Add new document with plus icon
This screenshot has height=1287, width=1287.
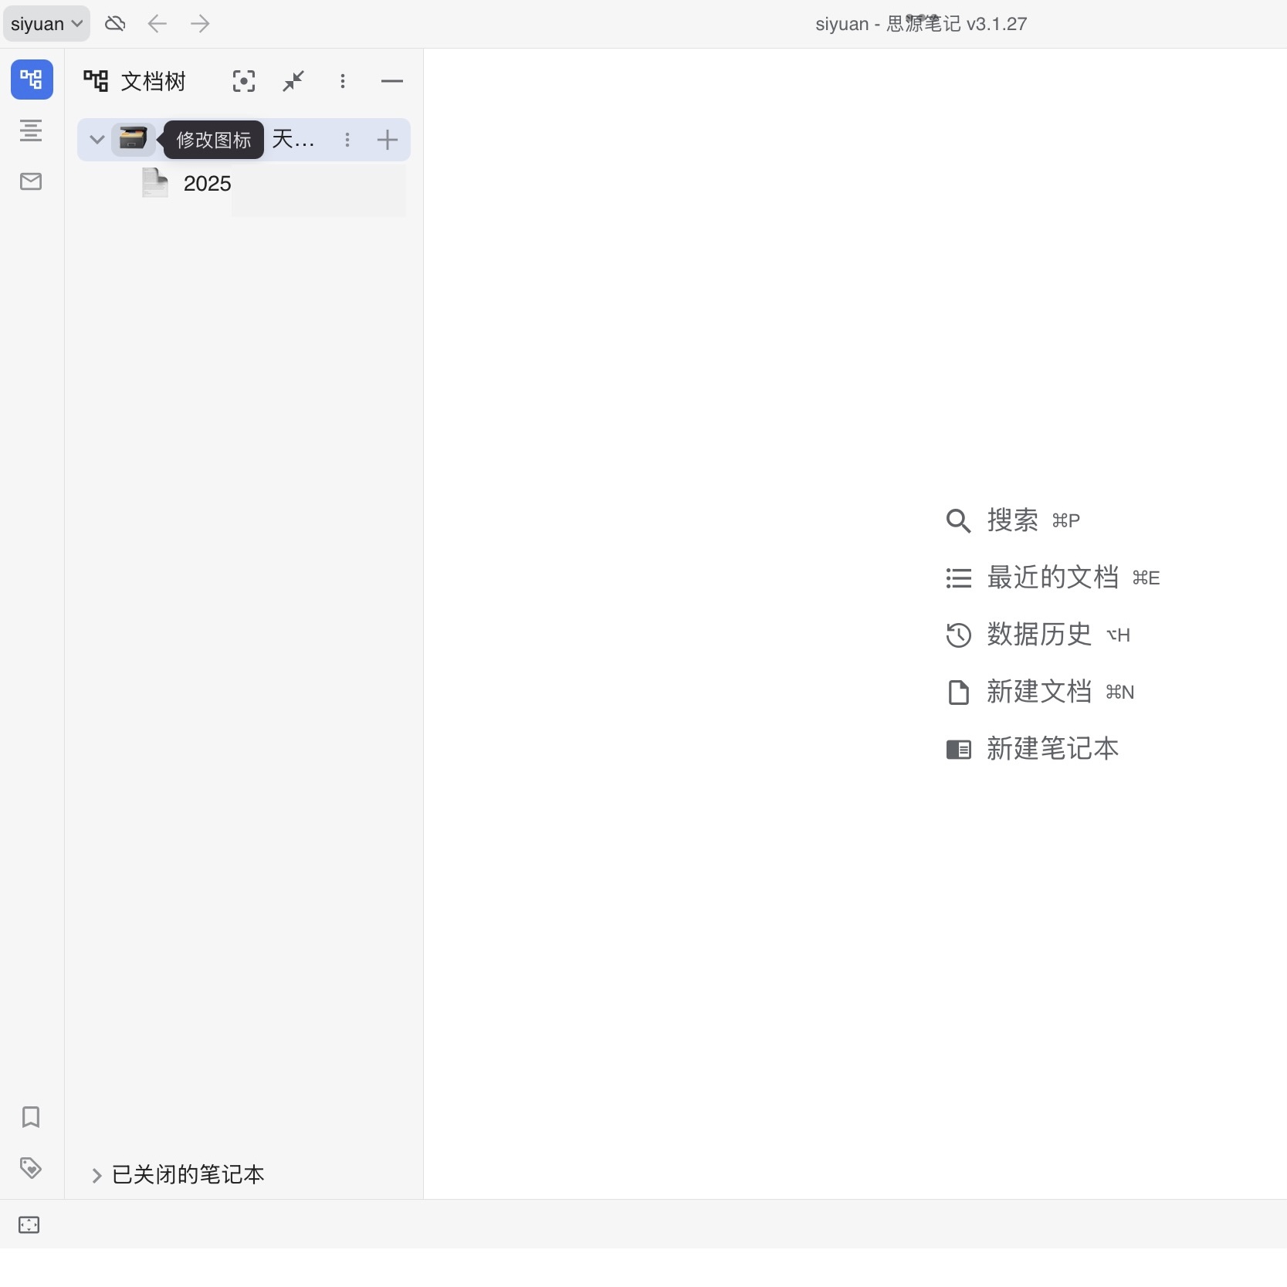click(388, 140)
